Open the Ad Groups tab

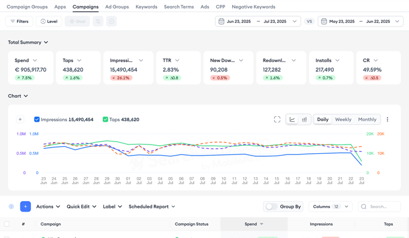pos(117,7)
